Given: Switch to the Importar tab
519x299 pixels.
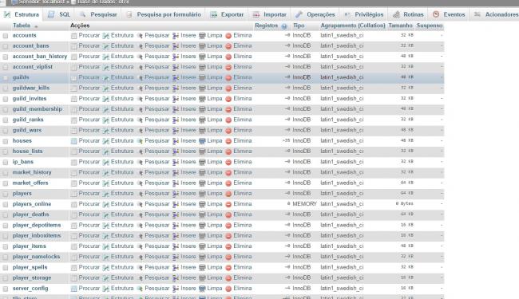Looking at the screenshot, I should click(x=269, y=14).
